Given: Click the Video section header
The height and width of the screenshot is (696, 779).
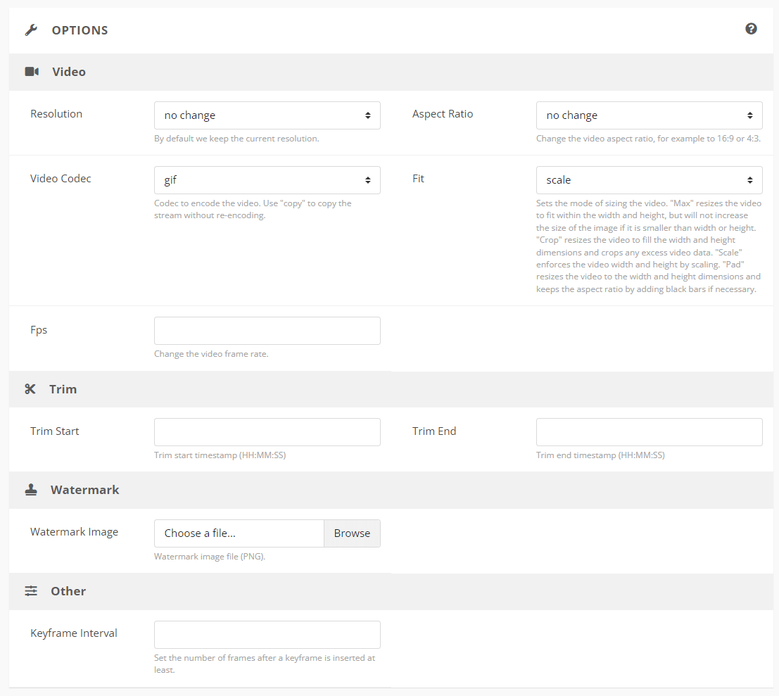Looking at the screenshot, I should (x=69, y=72).
